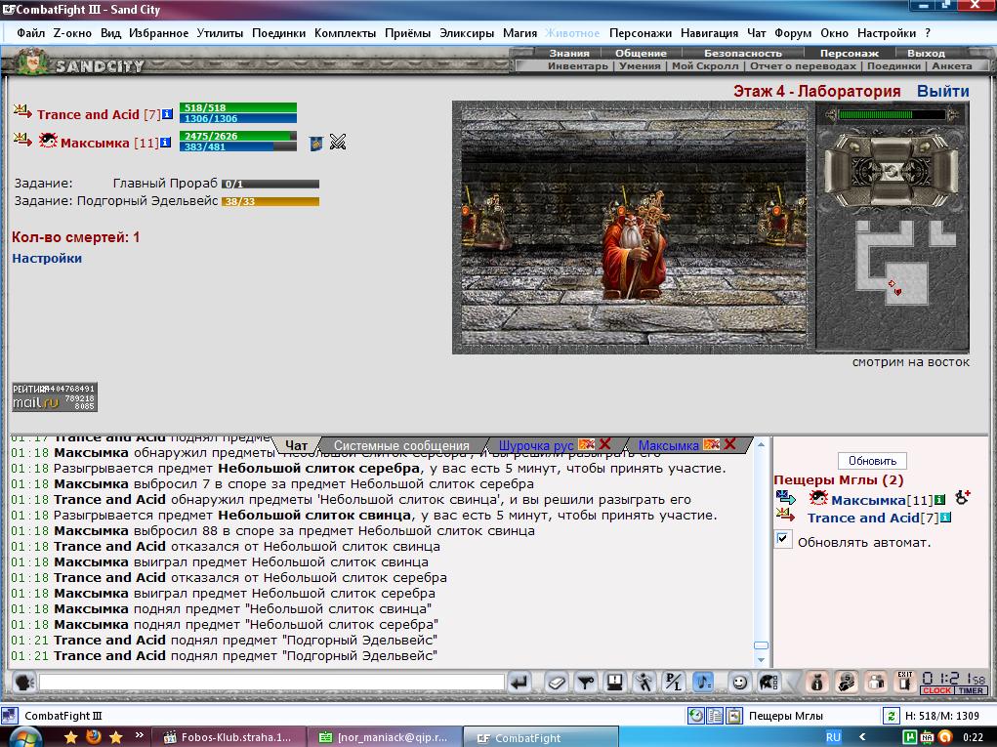This screenshot has width=997, height=747.
Task: Switch to the 'Чат' tab
Action: [x=296, y=445]
